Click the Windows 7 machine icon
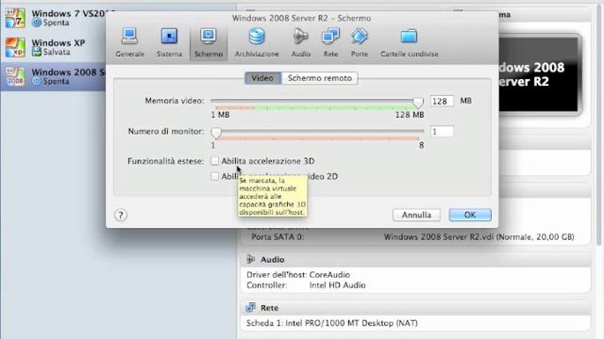The width and height of the screenshot is (604, 339). [x=15, y=18]
